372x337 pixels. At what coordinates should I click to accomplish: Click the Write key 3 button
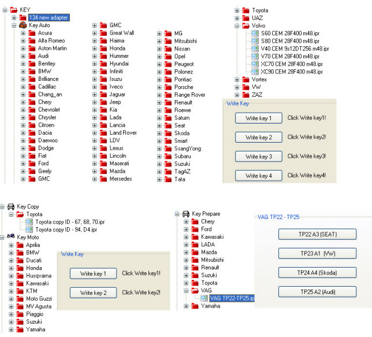pos(259,157)
